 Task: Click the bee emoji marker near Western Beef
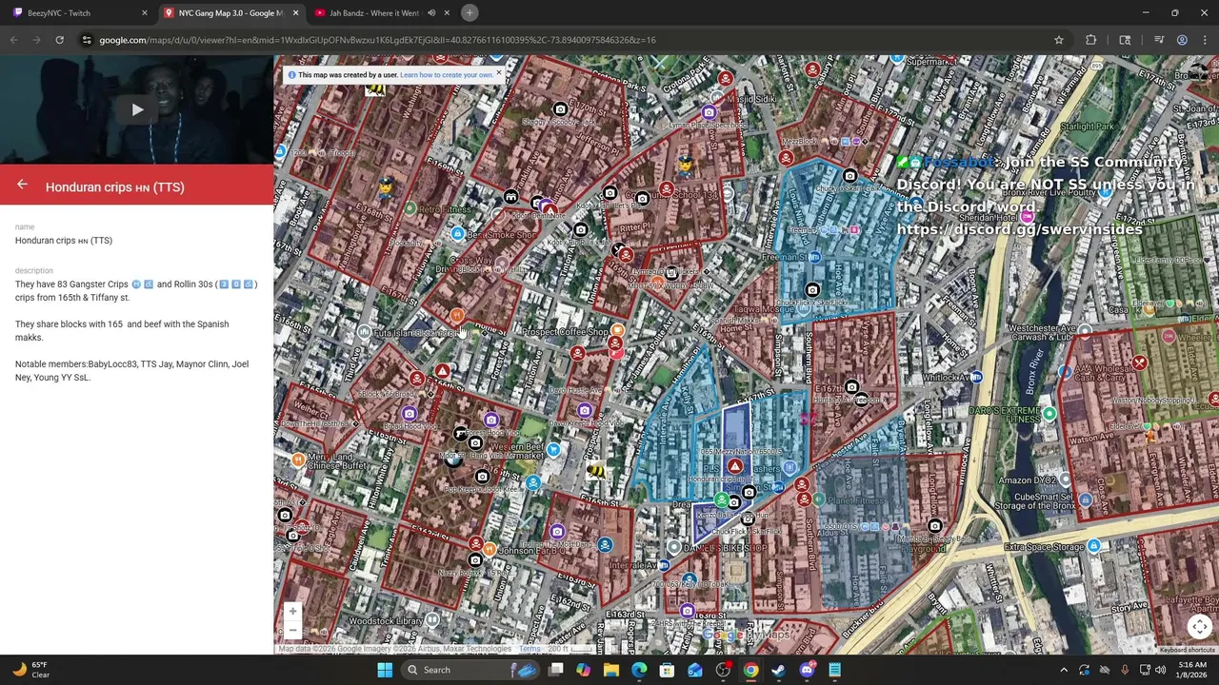pyautogui.click(x=596, y=470)
